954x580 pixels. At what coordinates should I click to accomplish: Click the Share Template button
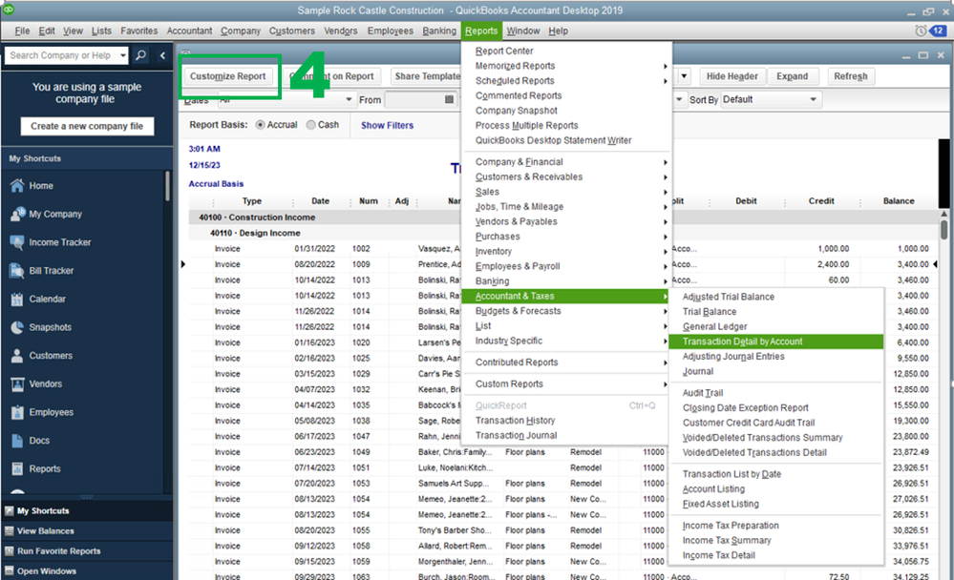tap(427, 76)
